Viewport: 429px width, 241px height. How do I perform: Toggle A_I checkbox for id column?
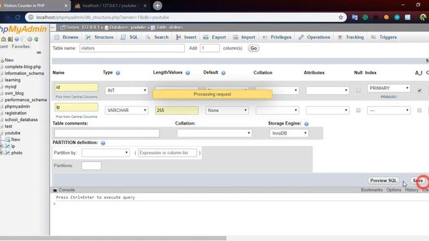tap(420, 90)
